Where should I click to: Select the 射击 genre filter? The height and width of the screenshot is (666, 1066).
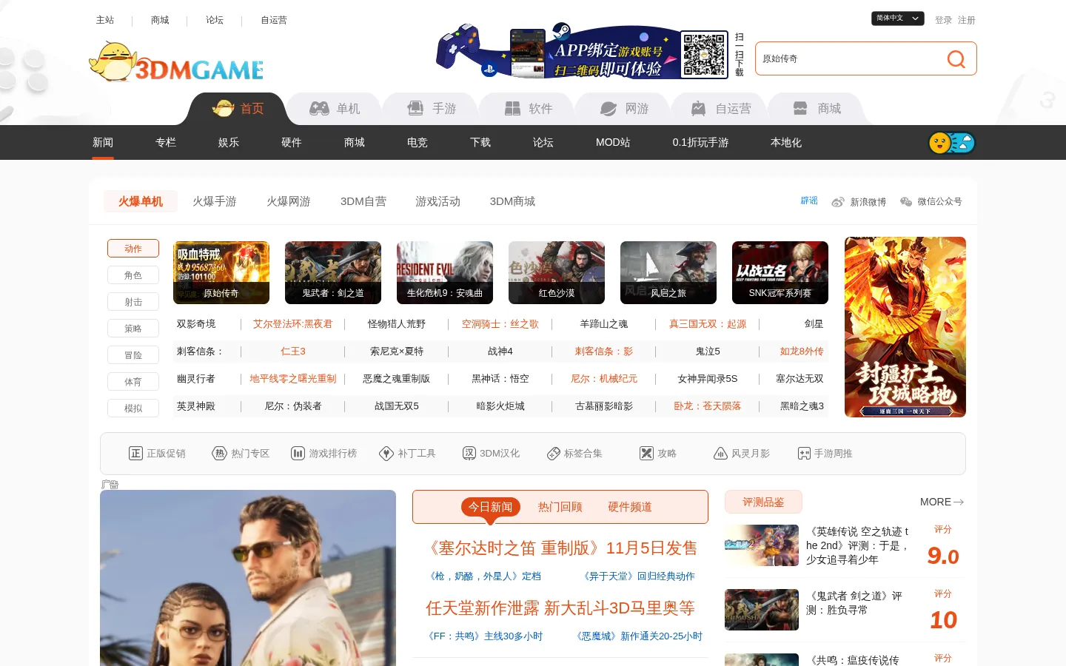(x=133, y=302)
